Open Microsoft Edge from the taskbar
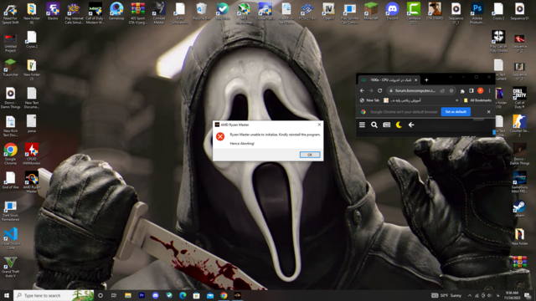The height and width of the screenshot is (301, 536). pyautogui.click(x=183, y=295)
